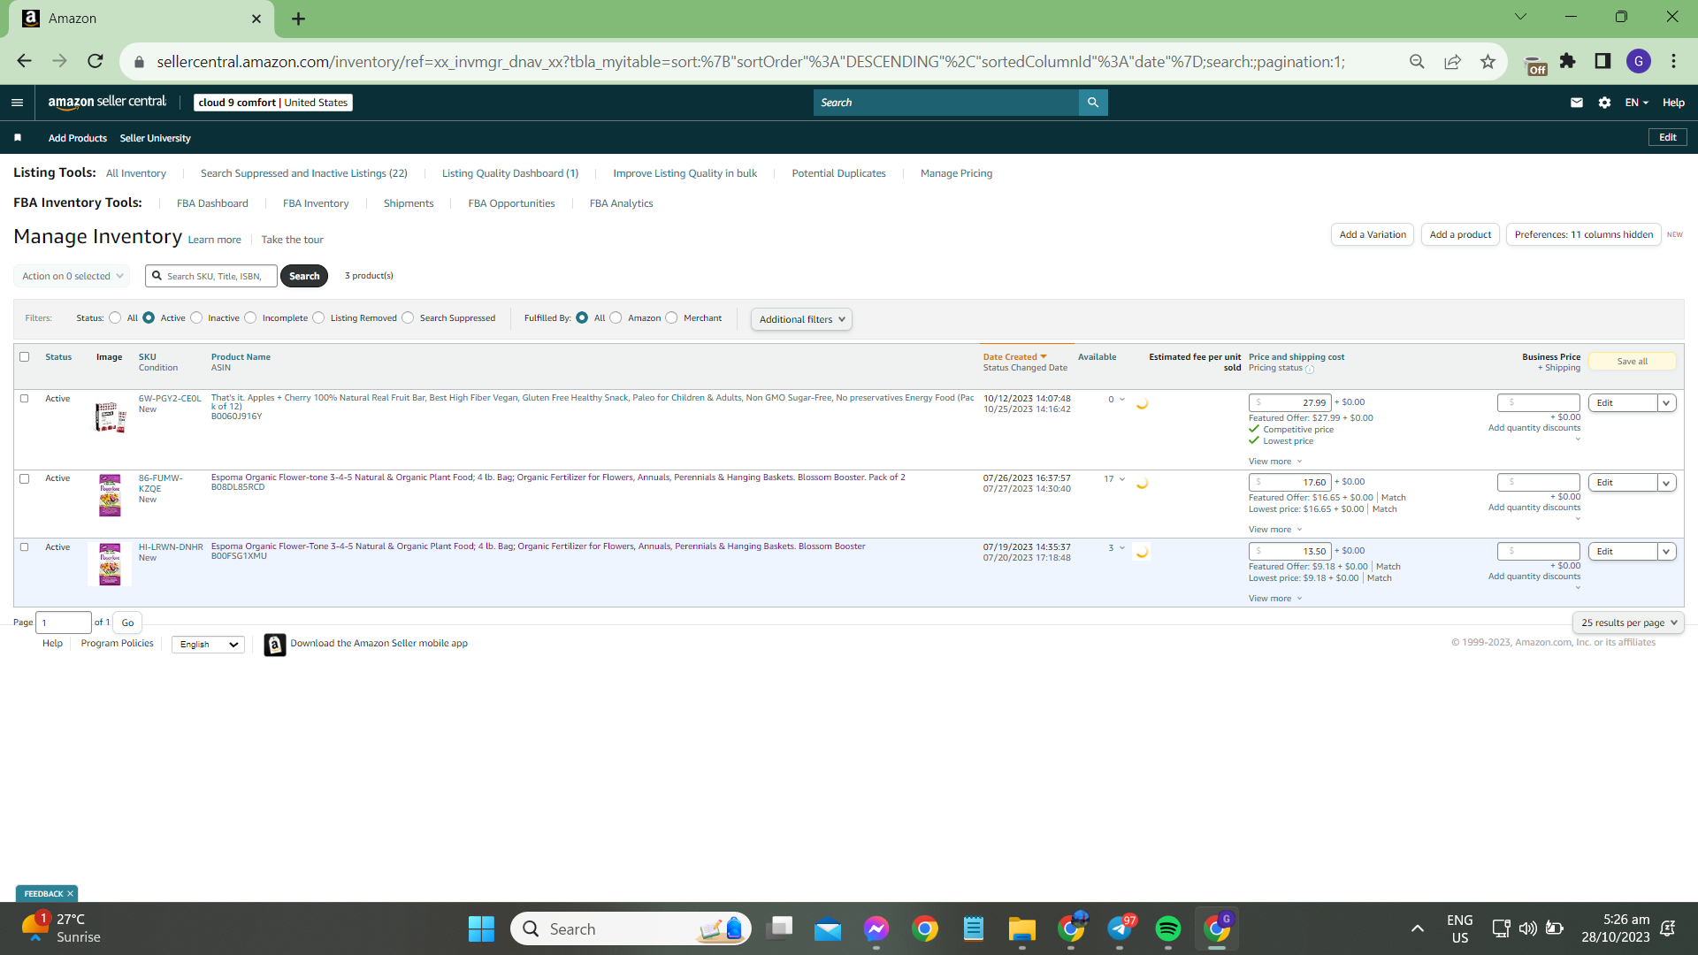The height and width of the screenshot is (955, 1698).
Task: Open Edit dropdown arrow for 6W-PGY2-CE0L
Action: [1666, 403]
